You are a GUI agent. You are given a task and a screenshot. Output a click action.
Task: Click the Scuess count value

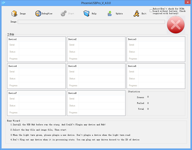click(148, 97)
